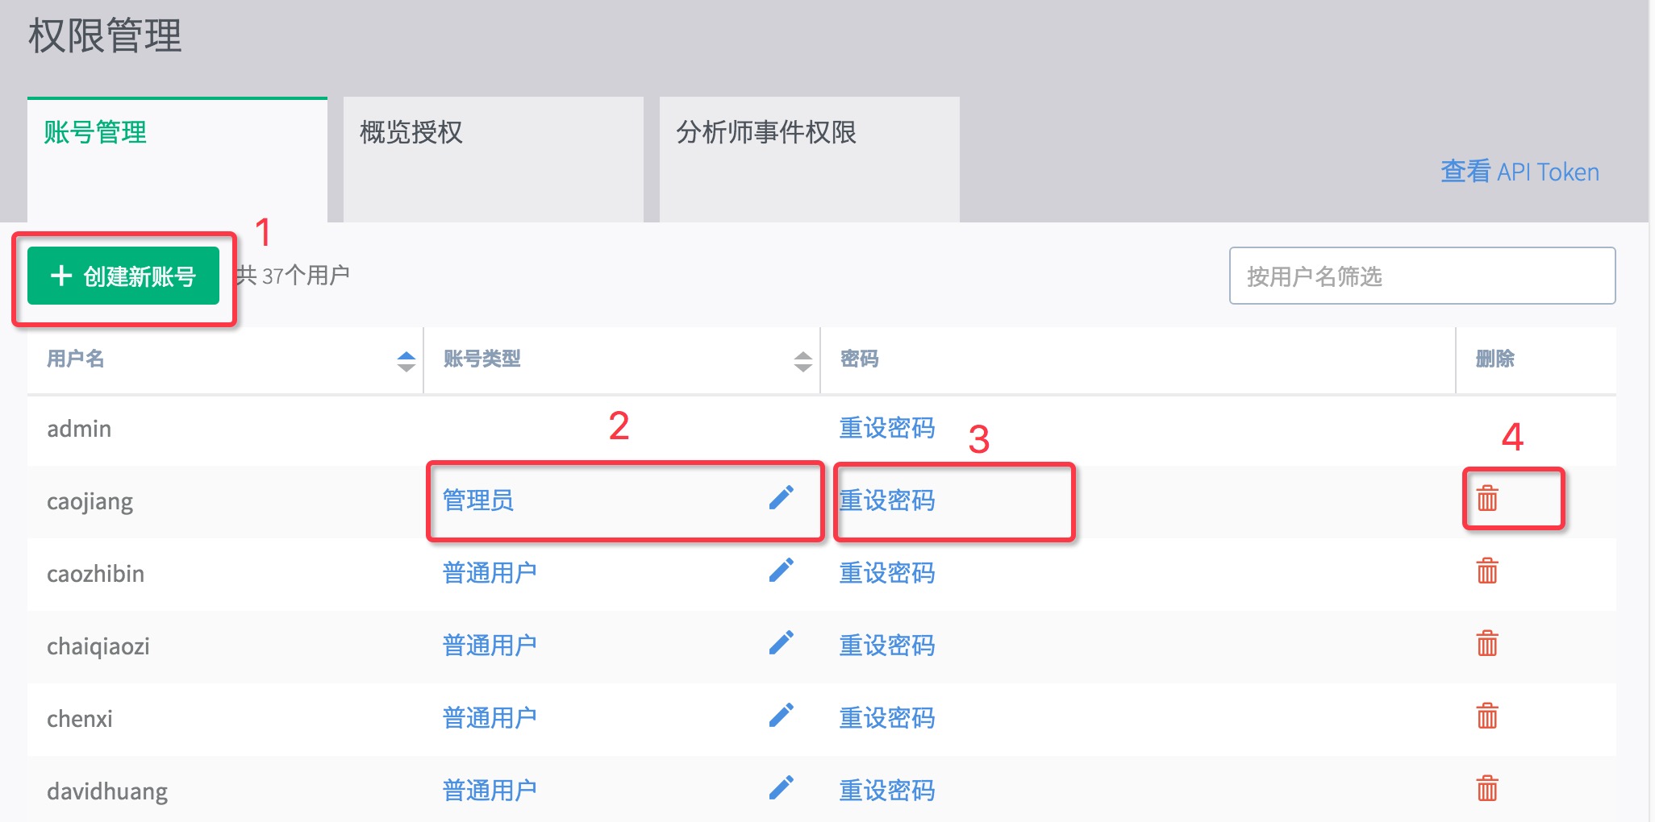Remove chaiqiaozi using the trash icon
The height and width of the screenshot is (822, 1655).
[1487, 644]
